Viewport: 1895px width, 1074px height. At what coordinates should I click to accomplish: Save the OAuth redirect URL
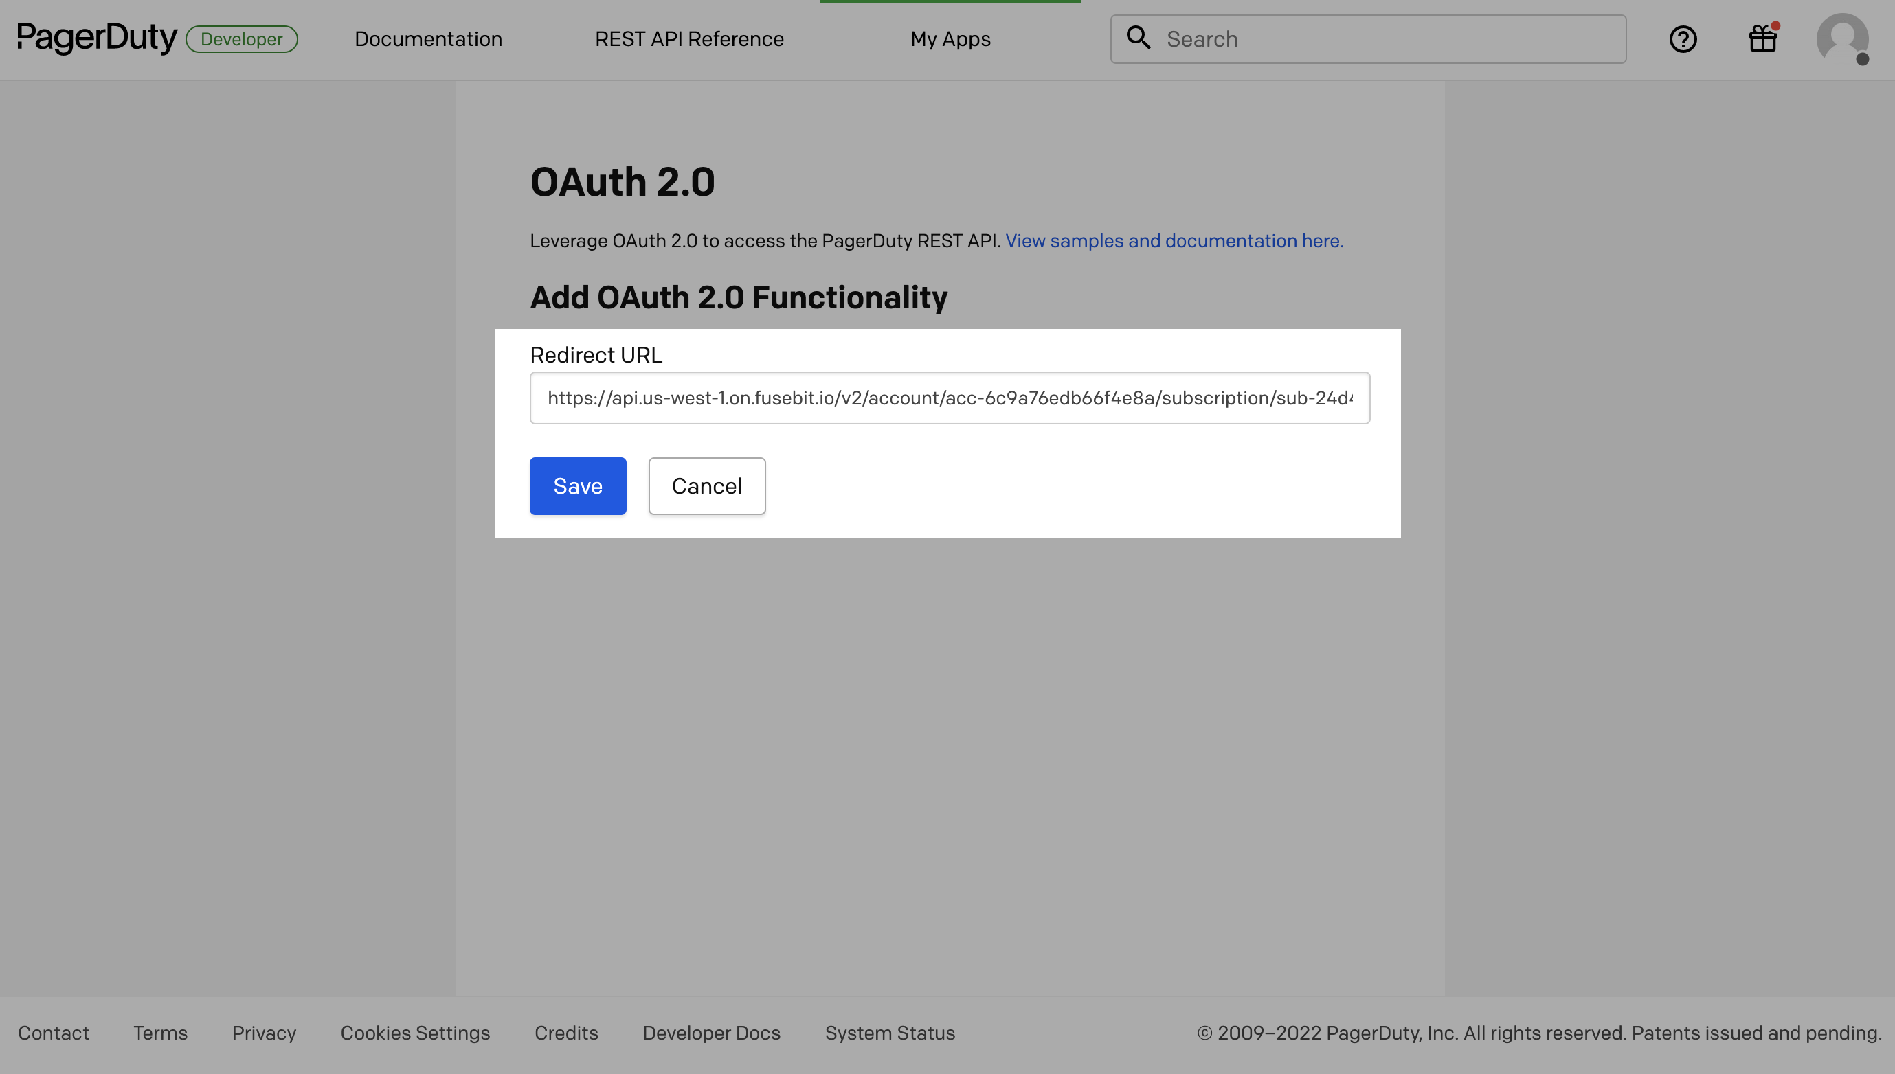click(x=578, y=486)
